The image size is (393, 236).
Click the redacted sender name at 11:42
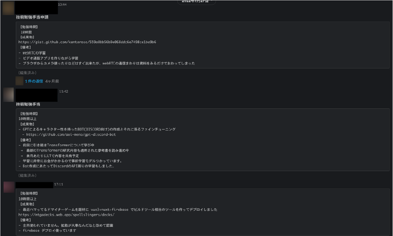tap(36, 95)
